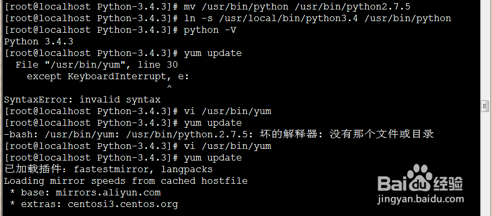This screenshot has height=216, width=492.
Task: Click the SyntaxError: invalid syntax message
Action: click(x=82, y=99)
